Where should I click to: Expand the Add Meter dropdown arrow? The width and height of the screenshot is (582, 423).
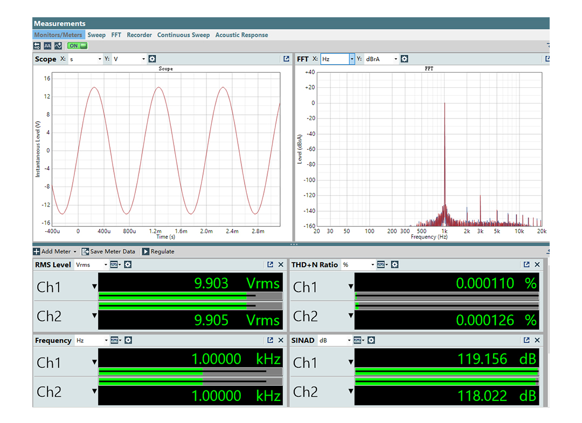[x=75, y=252]
